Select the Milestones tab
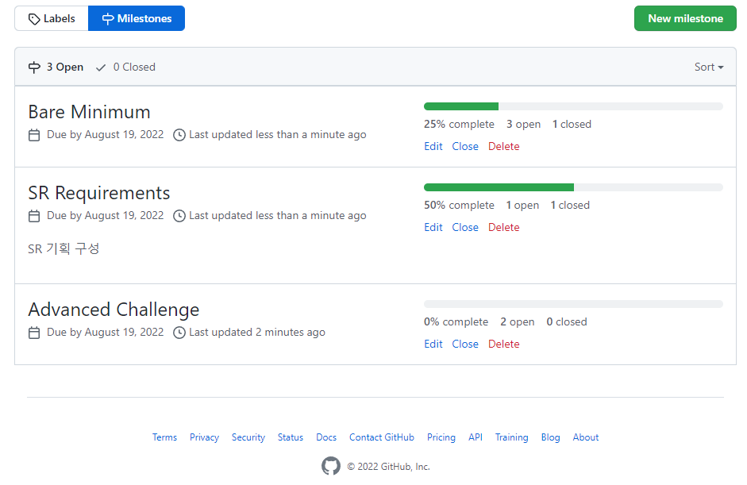 click(x=137, y=18)
